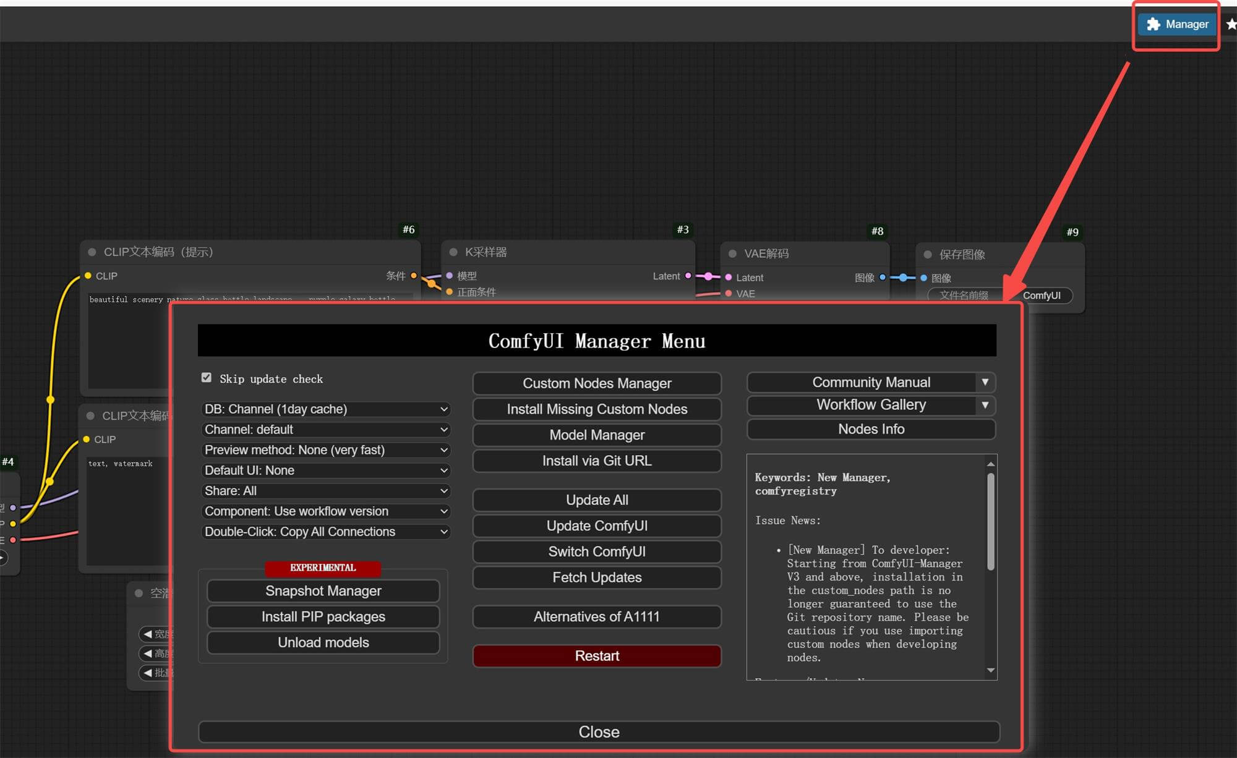Image resolution: width=1237 pixels, height=758 pixels.
Task: Open Double-Click: Copy All Connections dropdown
Action: [326, 532]
